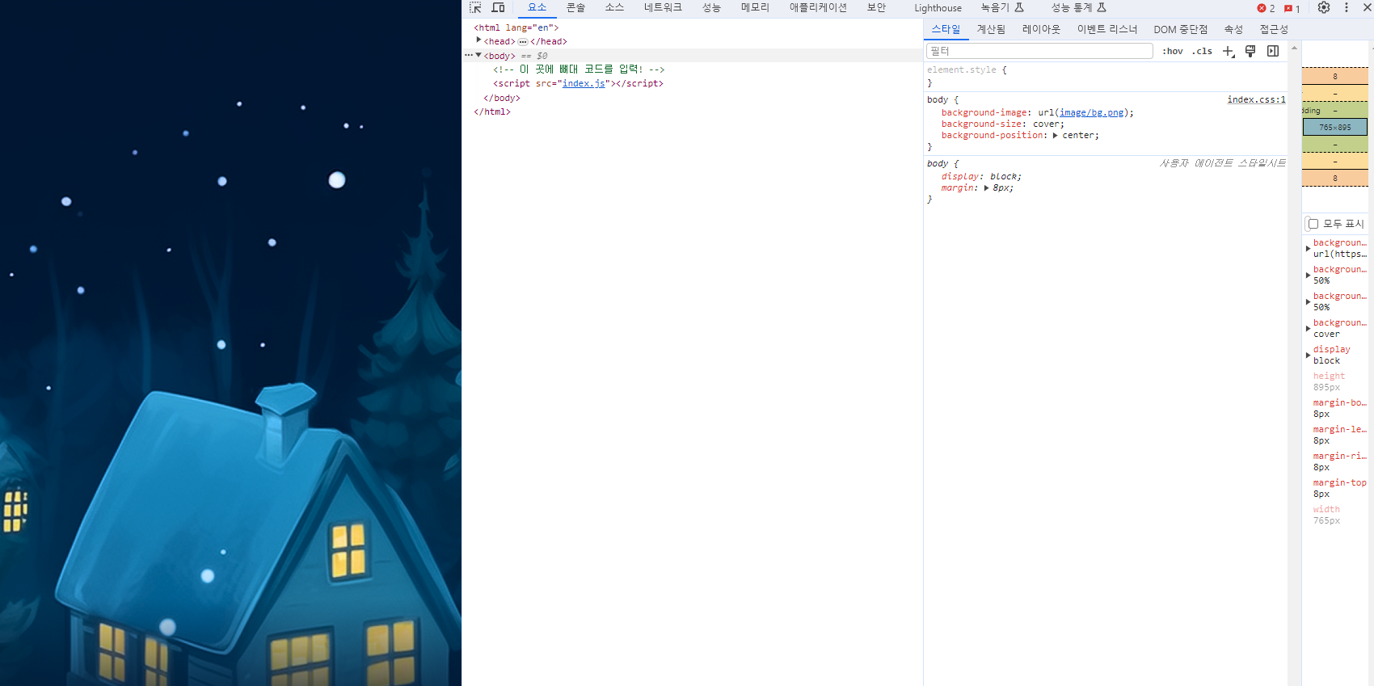Open the rendering emulation paintbrush icon
Viewport: 1374px width, 686px height.
tap(1250, 51)
